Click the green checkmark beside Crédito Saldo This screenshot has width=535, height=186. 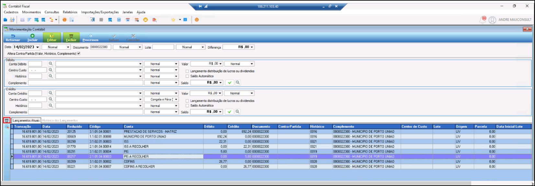[229, 112]
